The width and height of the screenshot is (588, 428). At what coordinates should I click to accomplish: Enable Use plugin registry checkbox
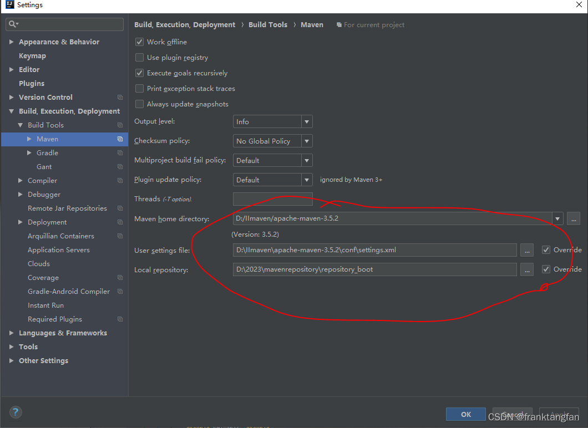pyautogui.click(x=139, y=57)
